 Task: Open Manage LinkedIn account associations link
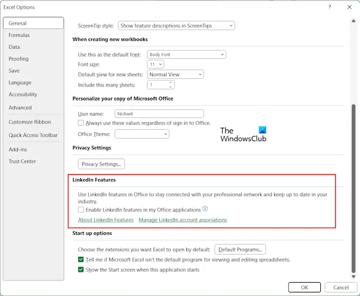point(183,220)
